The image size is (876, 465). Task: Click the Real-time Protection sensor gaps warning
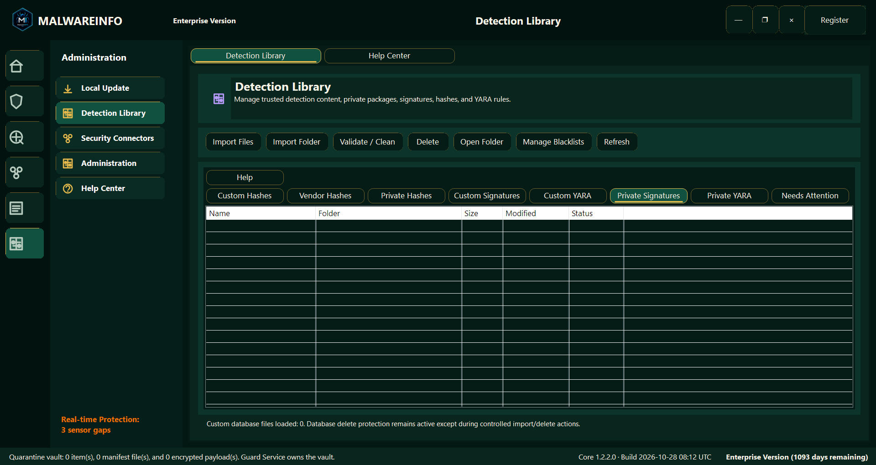[x=100, y=425]
